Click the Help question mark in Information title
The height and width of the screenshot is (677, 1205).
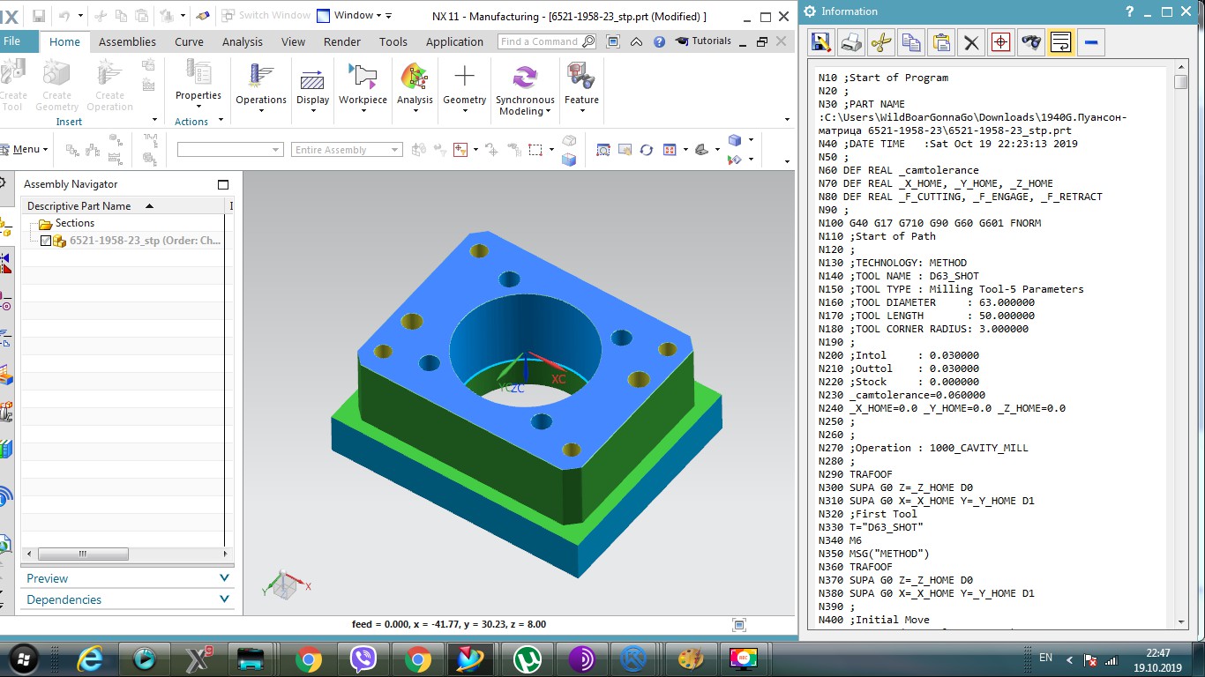click(x=1129, y=11)
